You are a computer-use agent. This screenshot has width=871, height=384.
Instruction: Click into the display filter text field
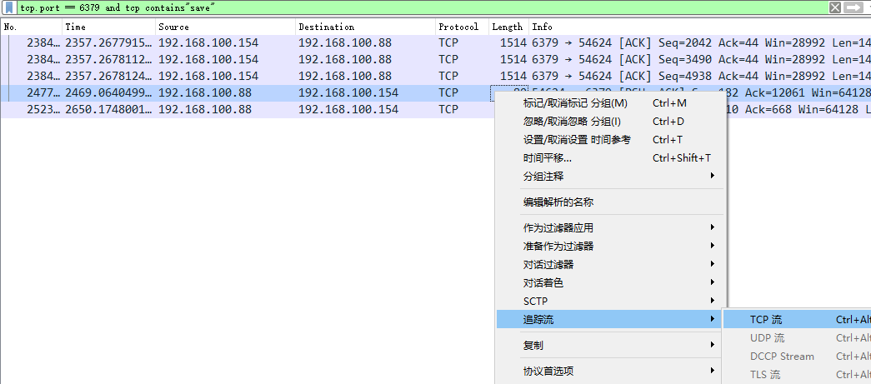pyautogui.click(x=417, y=7)
